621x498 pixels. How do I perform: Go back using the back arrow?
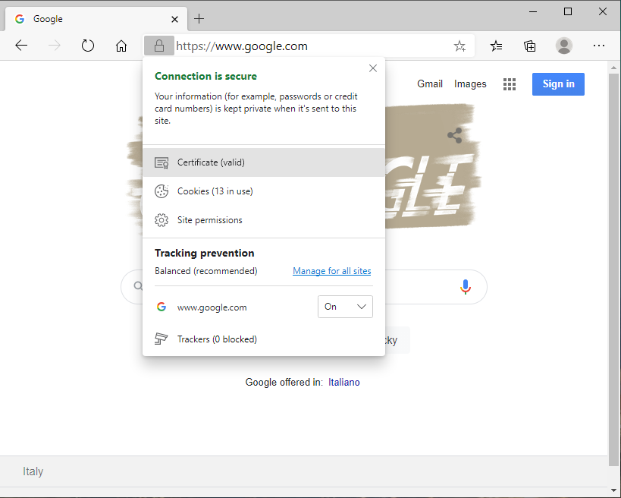coord(21,46)
